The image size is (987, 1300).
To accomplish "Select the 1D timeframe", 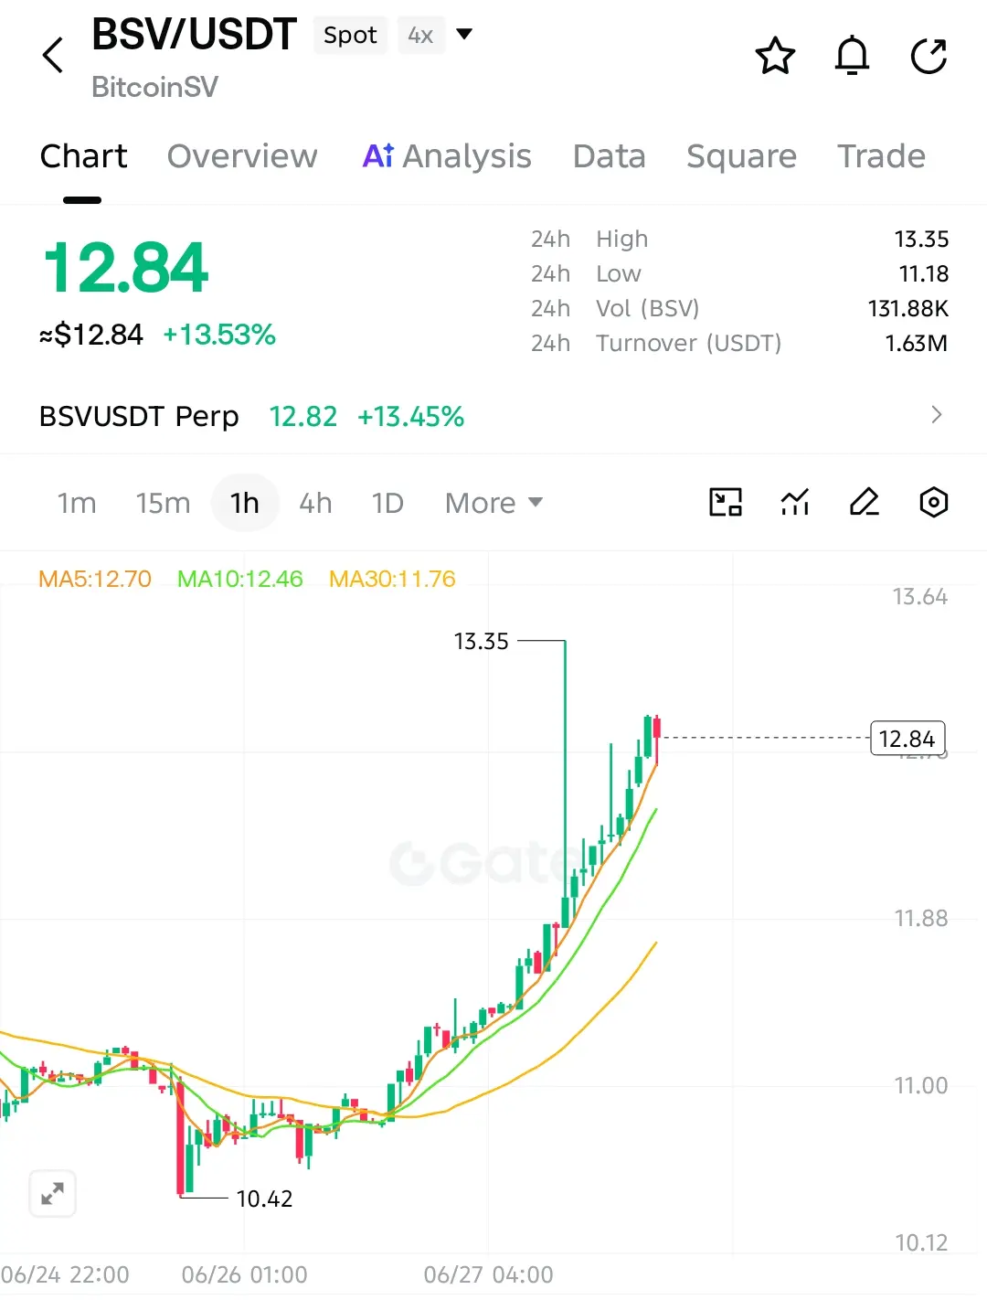I will [387, 503].
